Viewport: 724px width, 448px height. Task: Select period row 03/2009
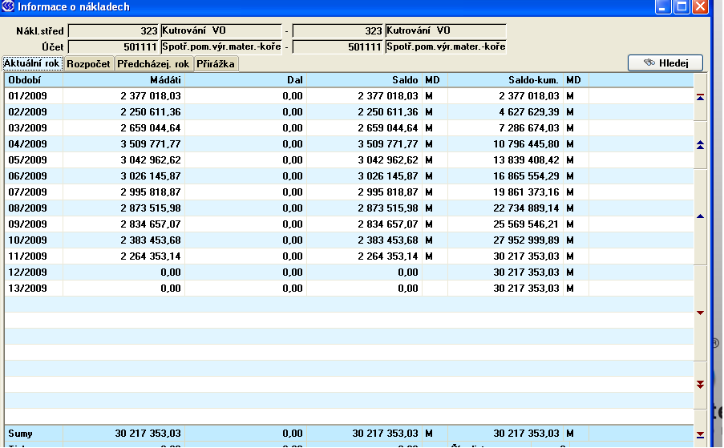(349, 127)
